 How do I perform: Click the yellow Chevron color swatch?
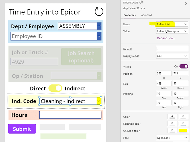click(x=183, y=131)
